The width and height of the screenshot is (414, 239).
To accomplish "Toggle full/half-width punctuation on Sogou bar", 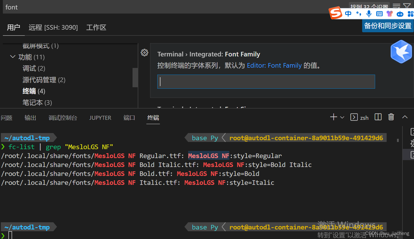I will 358,14.
